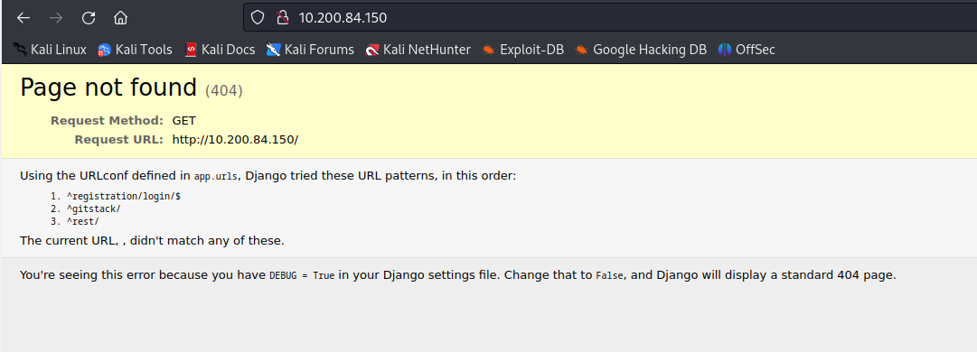
Task: Click the browser back arrow
Action: (23, 18)
